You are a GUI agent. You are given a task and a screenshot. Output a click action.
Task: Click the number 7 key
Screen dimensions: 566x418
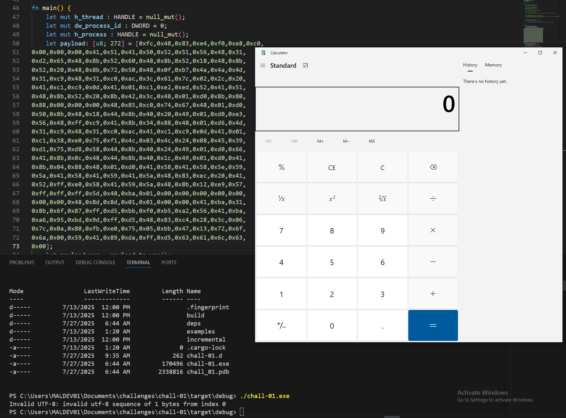(x=281, y=230)
